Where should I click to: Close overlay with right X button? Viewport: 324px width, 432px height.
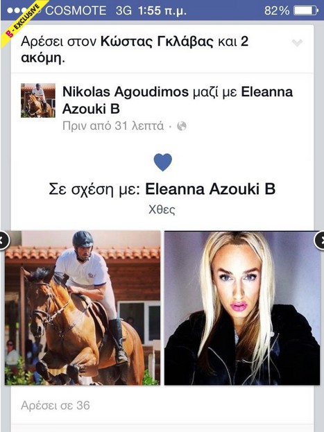(320, 241)
